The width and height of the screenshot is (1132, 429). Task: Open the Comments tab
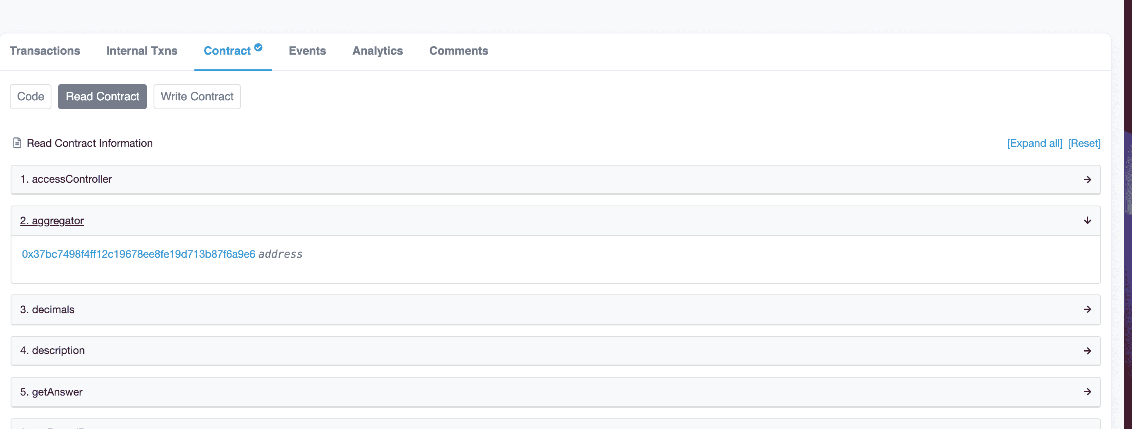[458, 51]
